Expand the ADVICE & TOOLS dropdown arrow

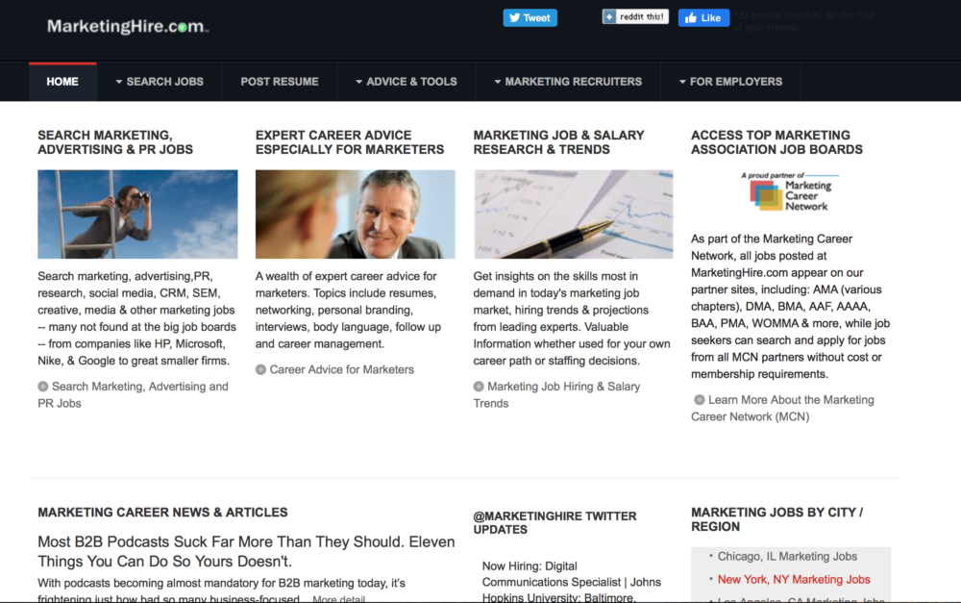pyautogui.click(x=359, y=82)
